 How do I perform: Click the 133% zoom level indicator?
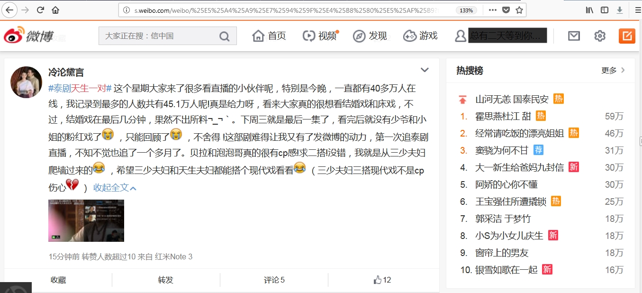[x=466, y=10]
